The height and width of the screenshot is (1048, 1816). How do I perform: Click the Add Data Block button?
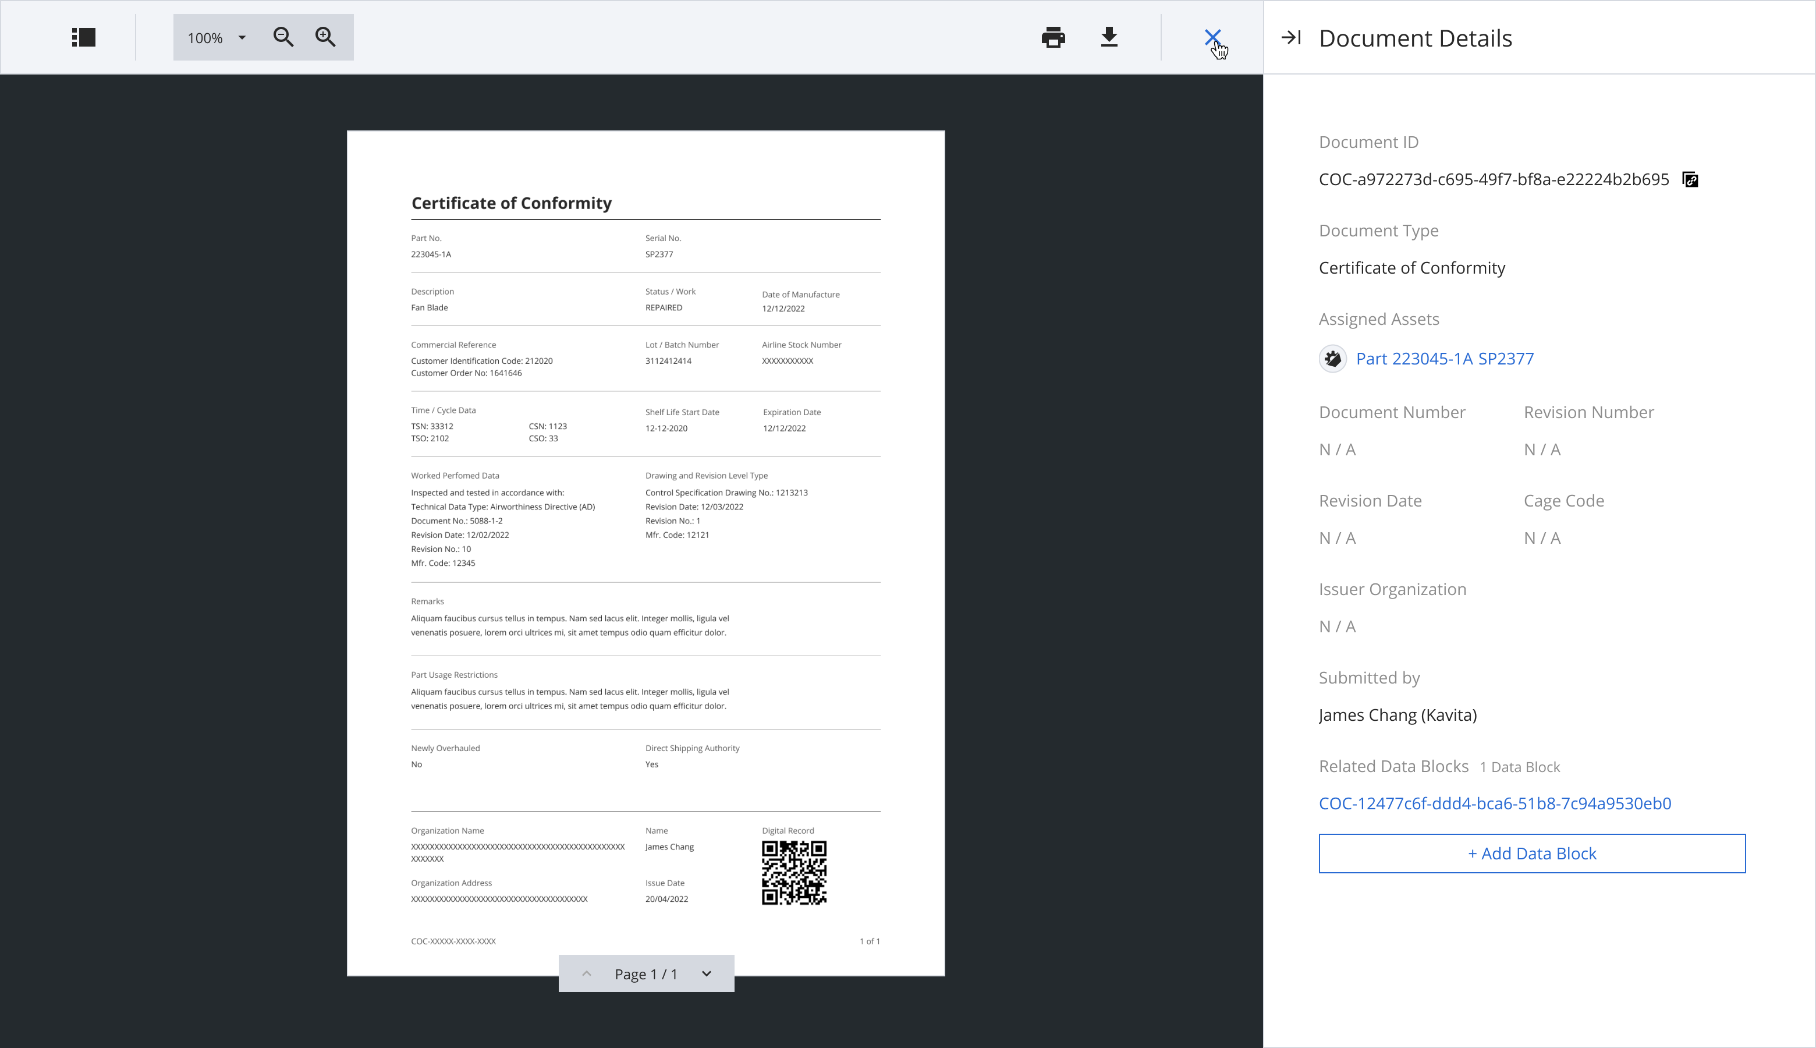(x=1532, y=854)
